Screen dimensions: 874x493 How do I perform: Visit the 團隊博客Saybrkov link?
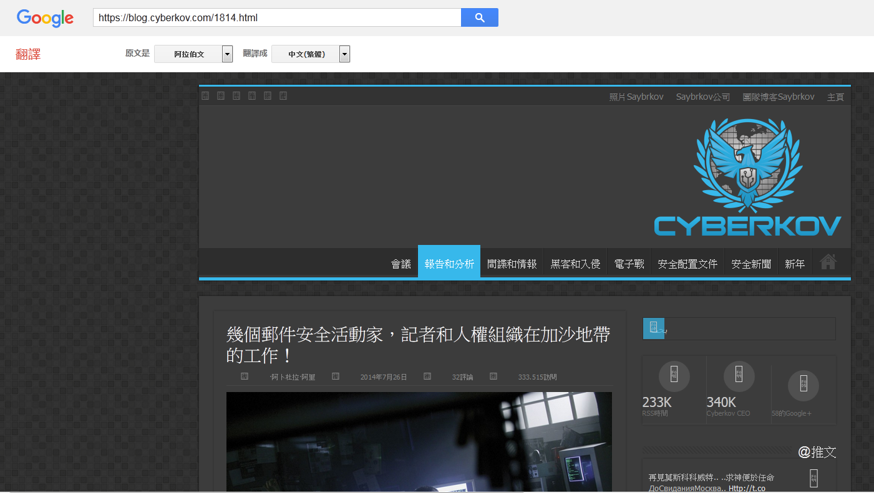click(x=779, y=97)
